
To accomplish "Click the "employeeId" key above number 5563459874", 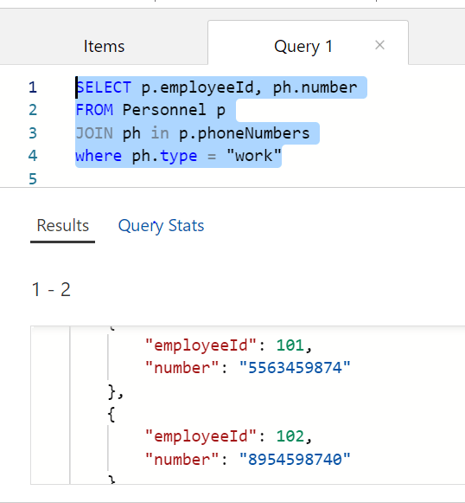I will click(x=201, y=345).
